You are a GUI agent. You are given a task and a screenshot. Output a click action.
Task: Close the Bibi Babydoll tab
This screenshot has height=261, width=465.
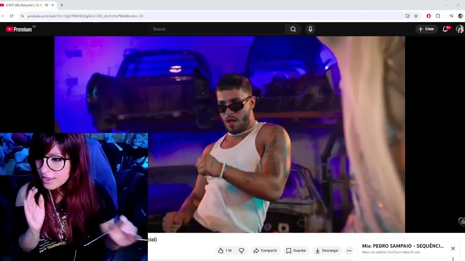click(x=53, y=5)
